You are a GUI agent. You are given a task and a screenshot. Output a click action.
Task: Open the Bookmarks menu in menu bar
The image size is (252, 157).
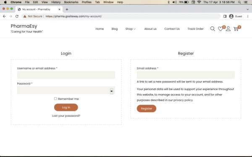(x=71, y=2)
